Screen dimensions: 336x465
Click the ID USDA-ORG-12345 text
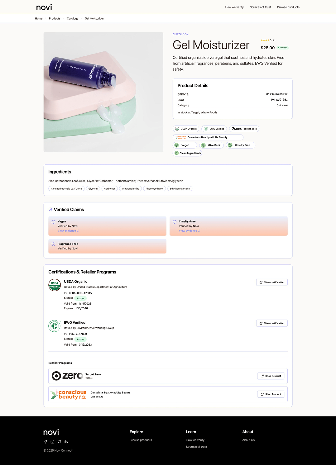pos(78,293)
